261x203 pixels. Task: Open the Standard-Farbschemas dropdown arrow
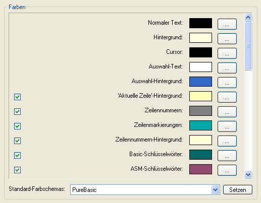click(x=215, y=190)
